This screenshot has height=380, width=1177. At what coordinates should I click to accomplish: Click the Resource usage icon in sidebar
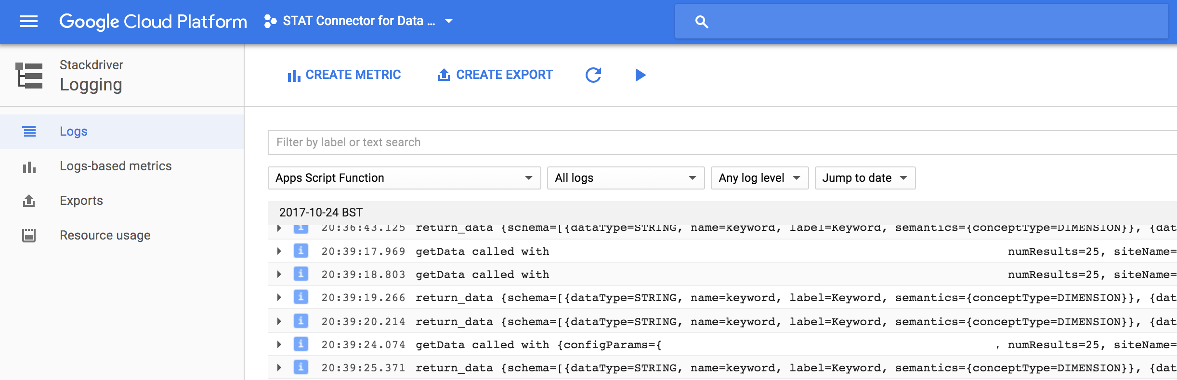(29, 235)
